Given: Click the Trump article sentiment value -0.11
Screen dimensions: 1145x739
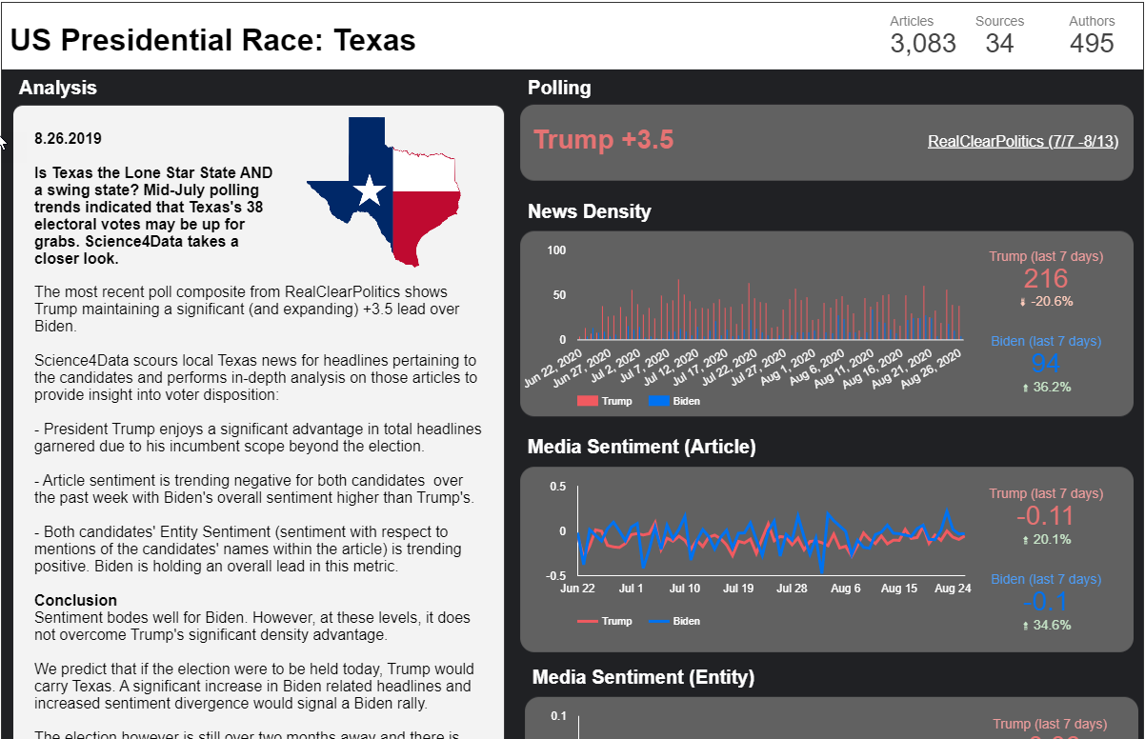Looking at the screenshot, I should (x=1046, y=516).
